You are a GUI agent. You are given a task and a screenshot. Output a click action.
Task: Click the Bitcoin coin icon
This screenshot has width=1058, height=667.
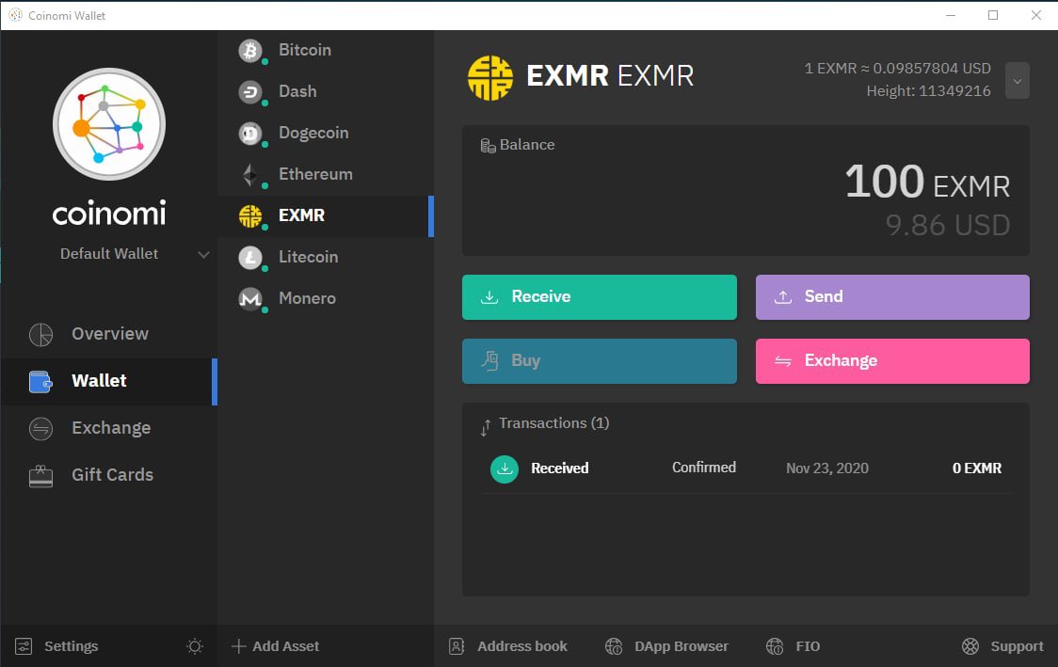[x=250, y=51]
